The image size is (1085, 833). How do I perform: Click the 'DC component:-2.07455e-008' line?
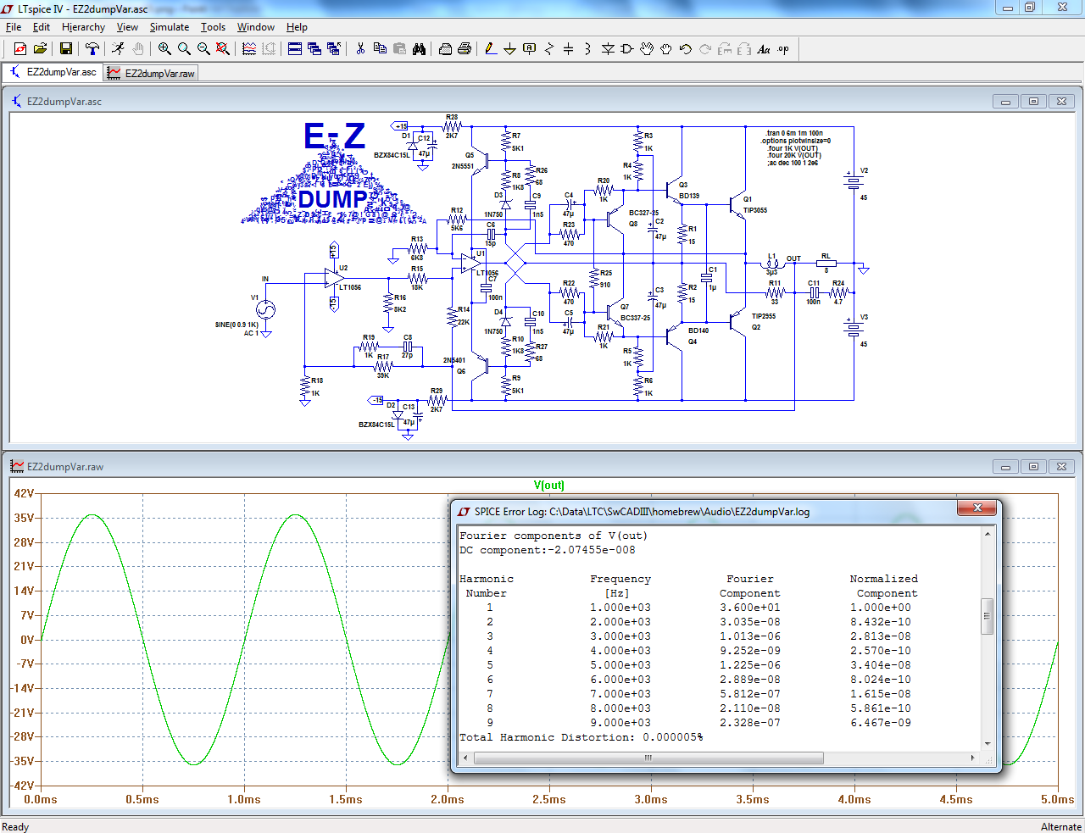click(547, 550)
